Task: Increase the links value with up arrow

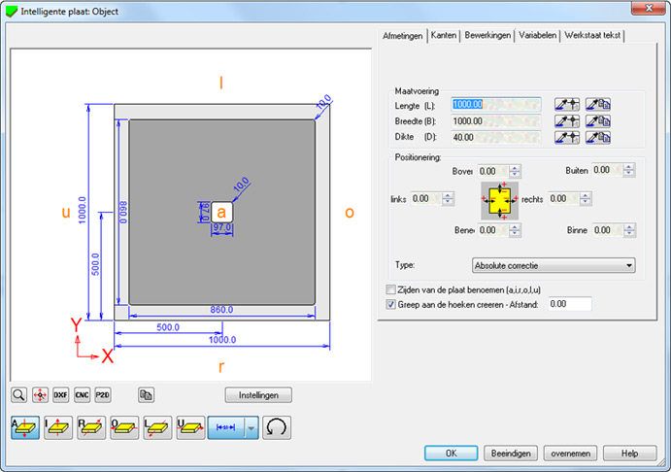Action: [448, 195]
